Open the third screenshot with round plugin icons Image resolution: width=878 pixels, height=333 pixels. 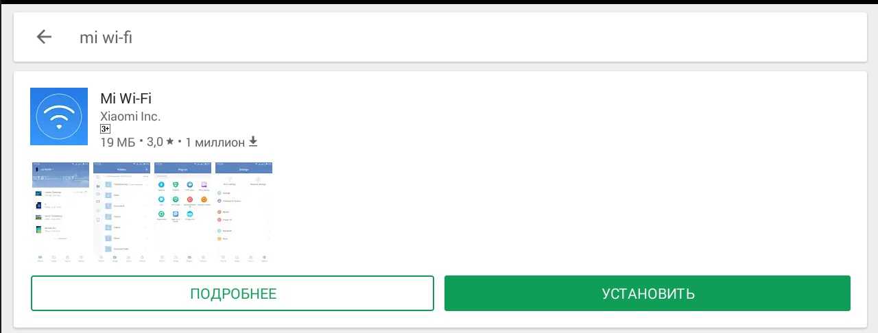[x=182, y=212]
